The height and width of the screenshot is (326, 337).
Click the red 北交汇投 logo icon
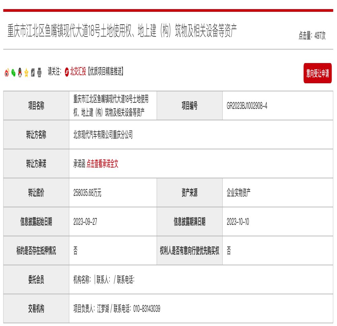point(67,71)
